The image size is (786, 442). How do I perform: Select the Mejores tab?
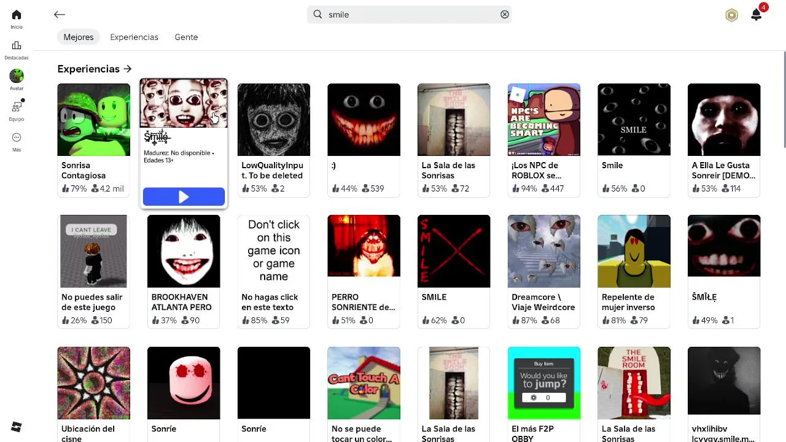click(x=79, y=37)
